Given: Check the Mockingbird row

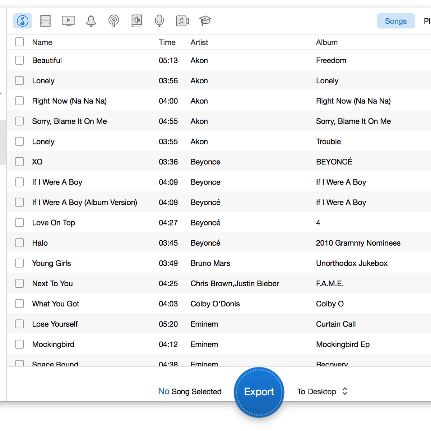Looking at the screenshot, I should pos(19,344).
